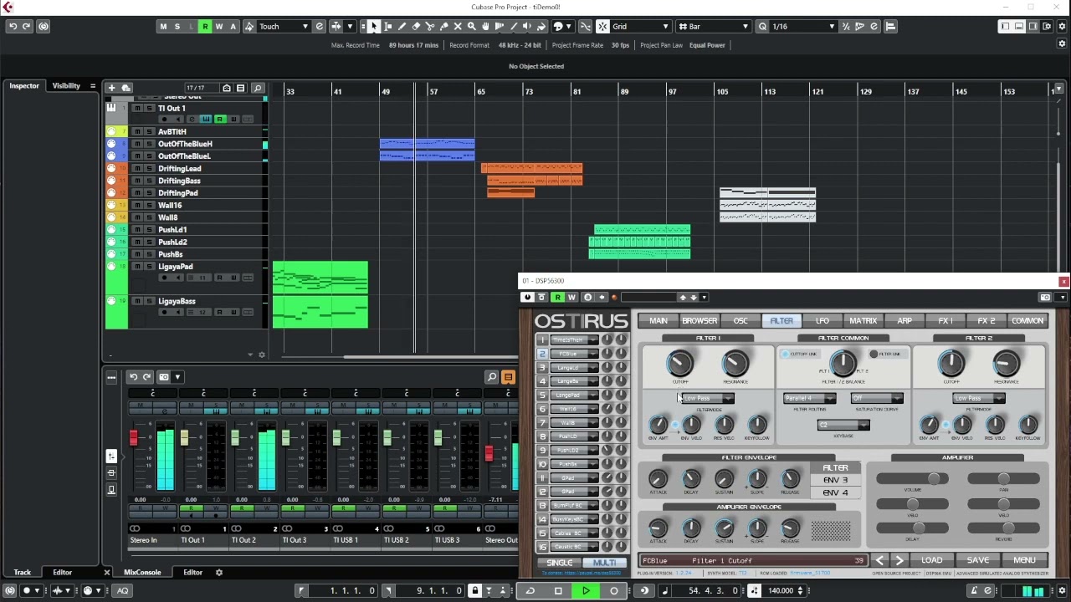Viewport: 1071px width, 602px height.
Task: Open the track search magnifier icon
Action: (258, 88)
